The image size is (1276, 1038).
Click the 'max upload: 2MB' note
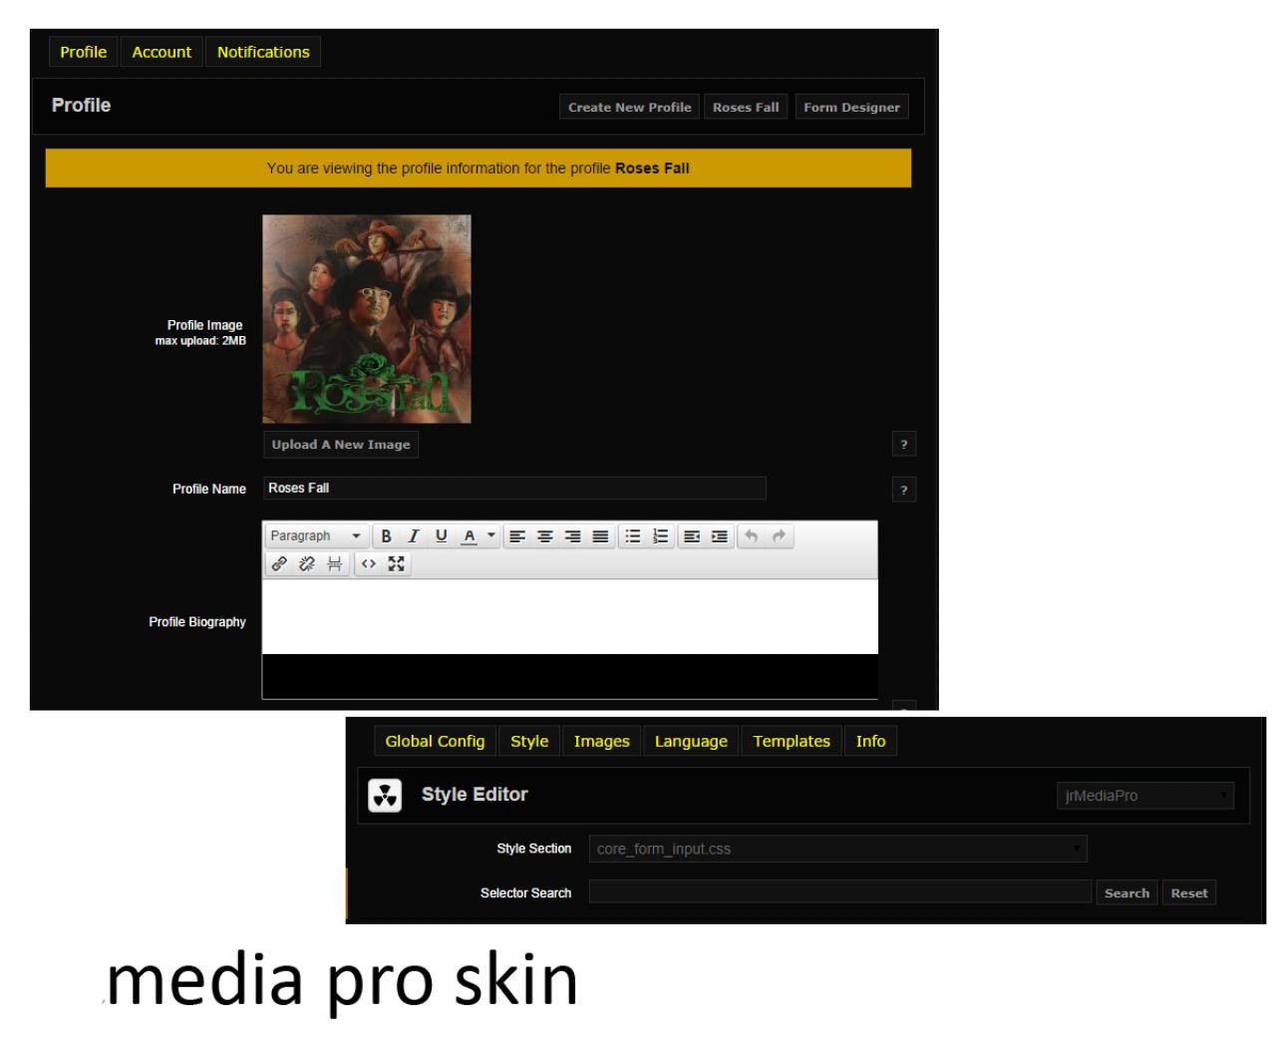coord(200,341)
